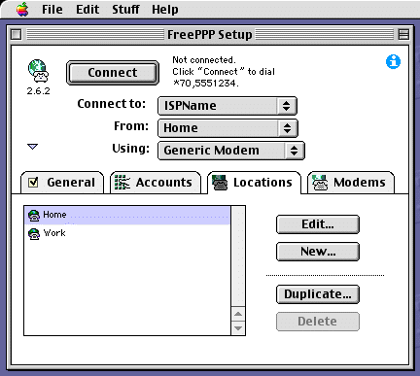This screenshot has height=376, width=420.
Task: Click the Connect button
Action: click(x=113, y=73)
